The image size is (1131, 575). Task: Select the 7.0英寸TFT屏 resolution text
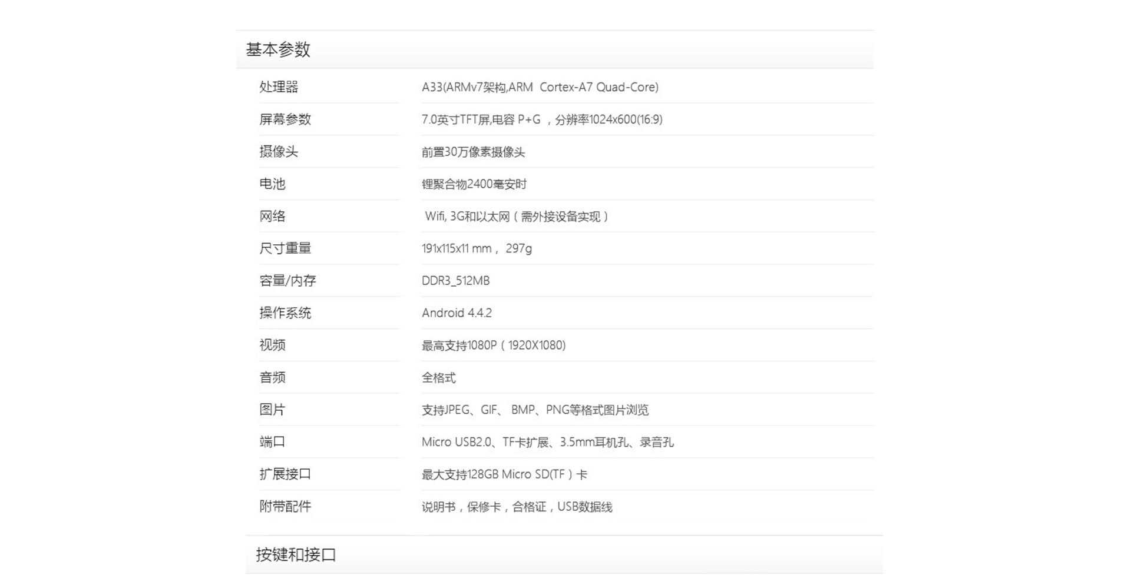[x=541, y=119]
